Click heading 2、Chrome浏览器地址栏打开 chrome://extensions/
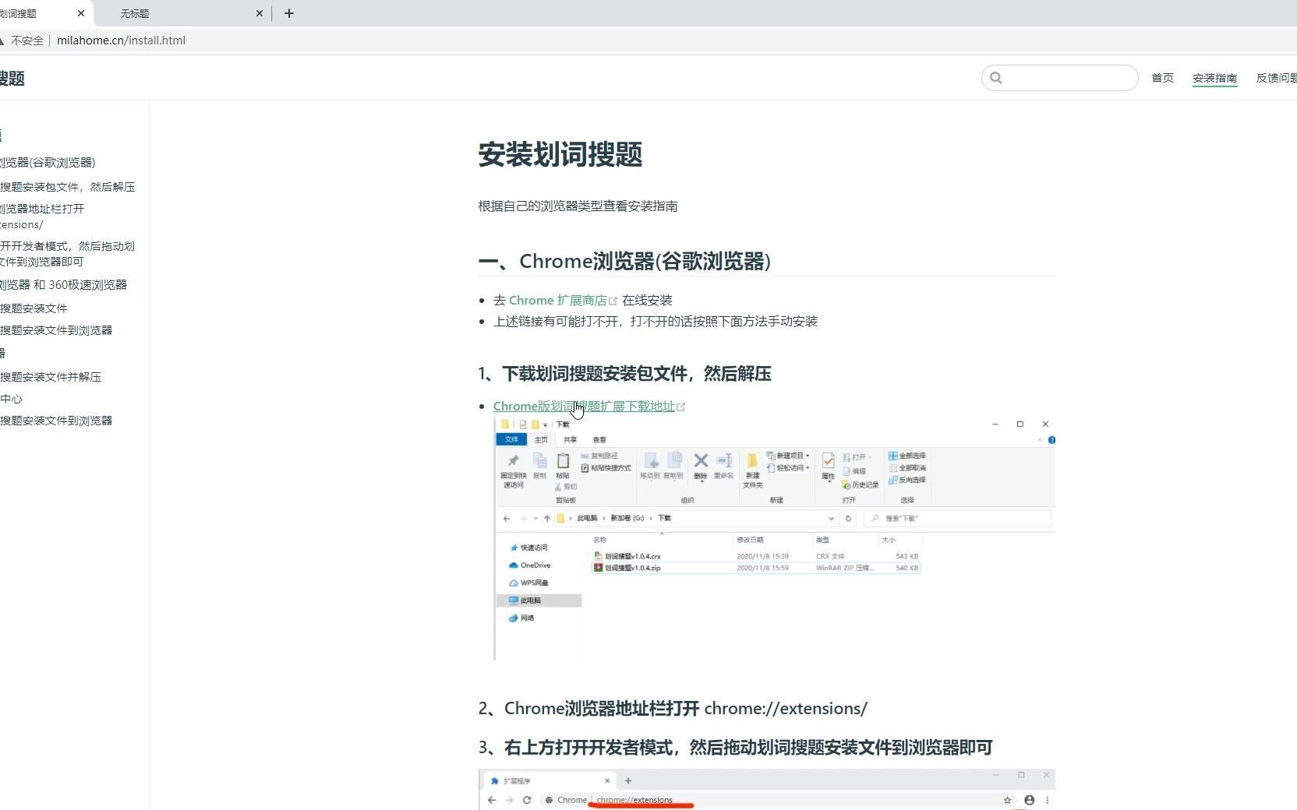1297x810 pixels. pyautogui.click(x=673, y=708)
